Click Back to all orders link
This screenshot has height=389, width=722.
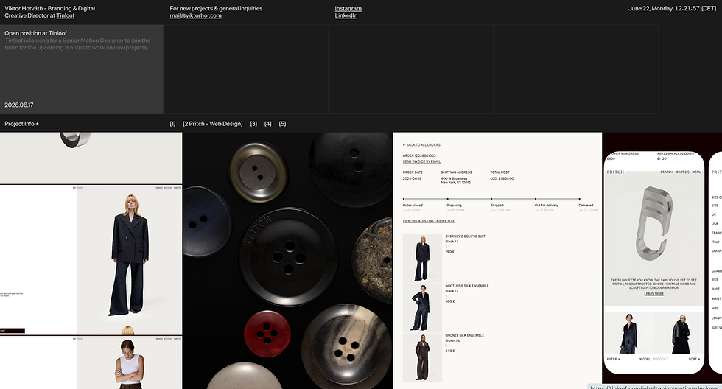click(421, 145)
